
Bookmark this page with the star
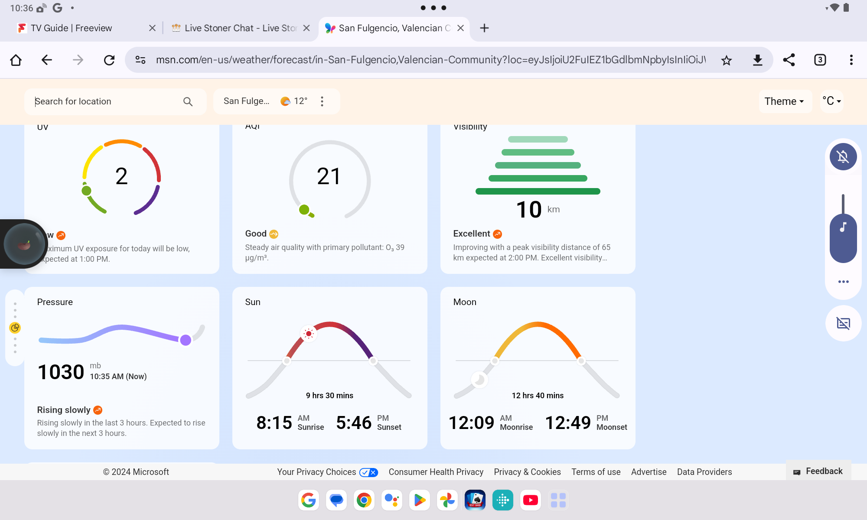click(727, 60)
